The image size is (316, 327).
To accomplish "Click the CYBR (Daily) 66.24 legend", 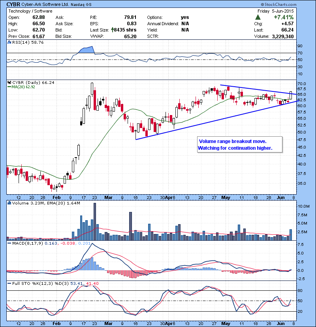I will [33, 82].
